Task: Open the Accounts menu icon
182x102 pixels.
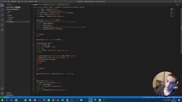Action: [2, 89]
